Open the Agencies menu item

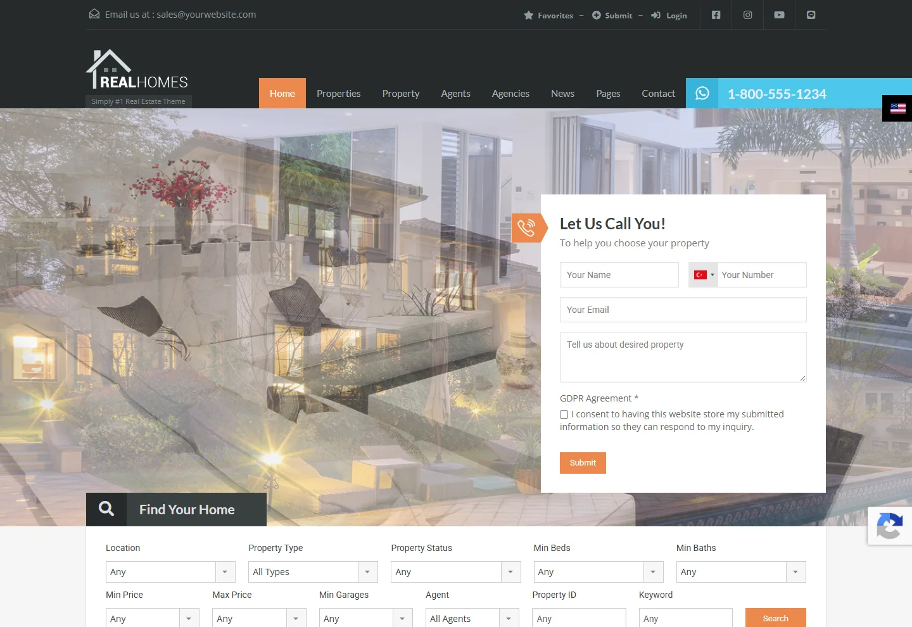(510, 93)
